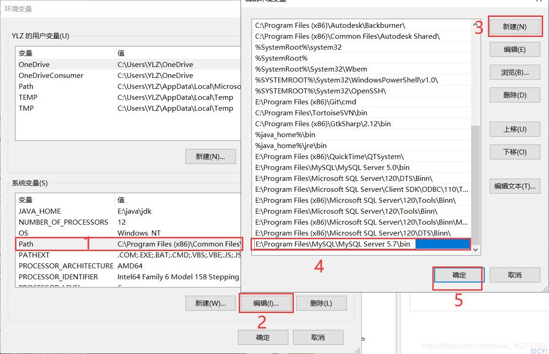Click the 编辑(E) button in the path editor
This screenshot has width=549, height=354.
click(x=515, y=50)
